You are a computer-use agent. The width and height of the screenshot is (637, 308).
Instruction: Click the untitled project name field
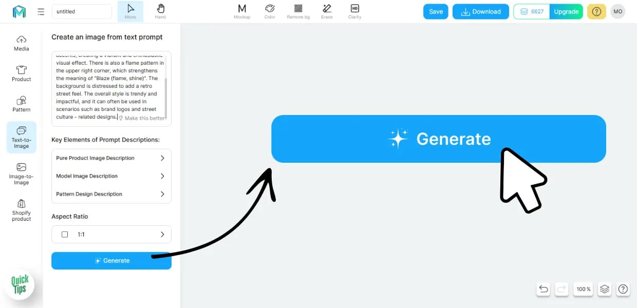pyautogui.click(x=82, y=11)
